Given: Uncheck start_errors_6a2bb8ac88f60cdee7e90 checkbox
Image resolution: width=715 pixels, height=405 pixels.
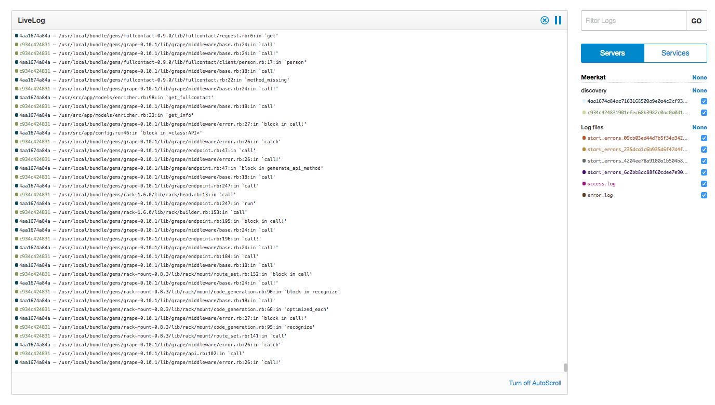Looking at the screenshot, I should [x=704, y=172].
